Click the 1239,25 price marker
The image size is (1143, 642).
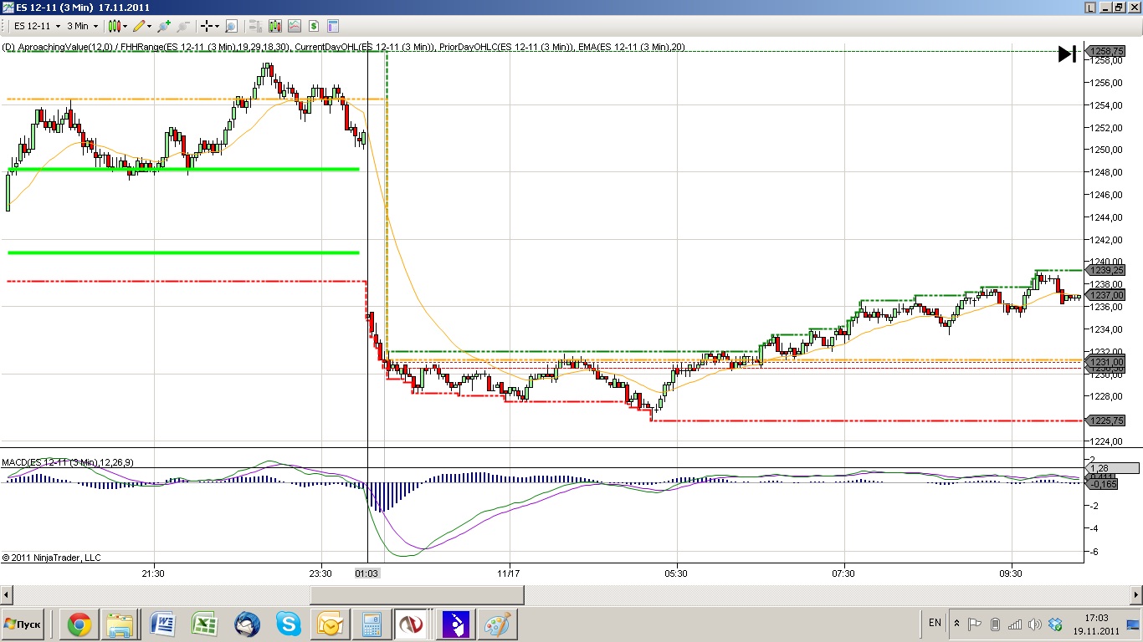[x=1105, y=270]
